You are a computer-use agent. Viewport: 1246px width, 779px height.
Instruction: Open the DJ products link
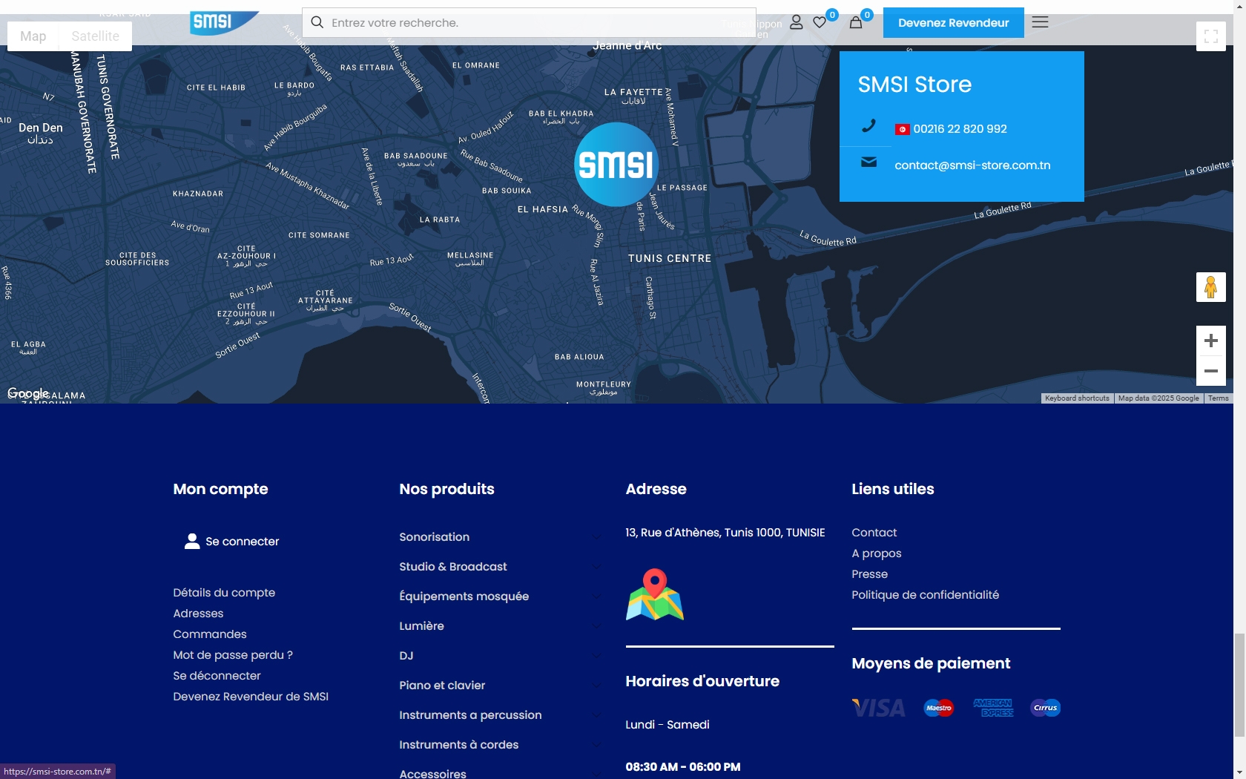point(406,656)
